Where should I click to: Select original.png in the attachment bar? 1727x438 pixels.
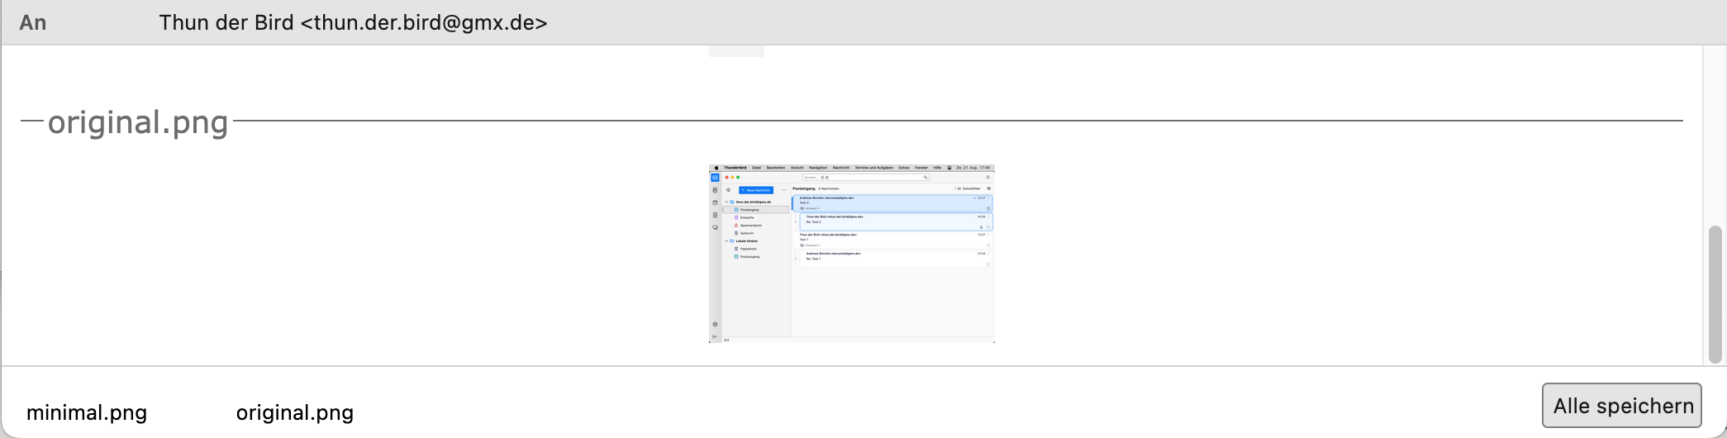point(294,412)
